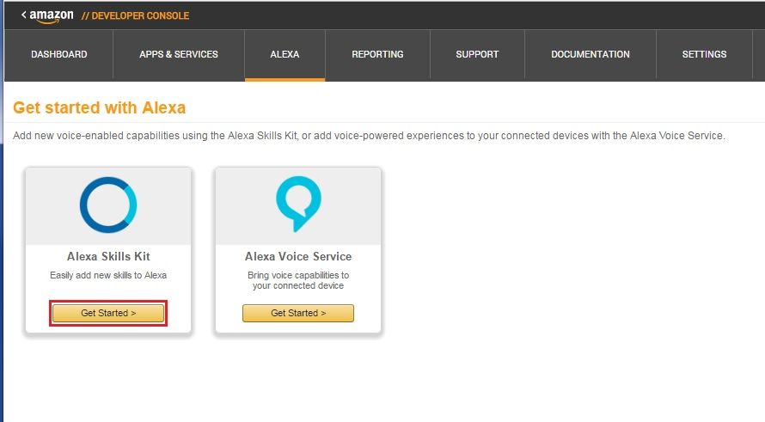Open the Settings tab

click(704, 54)
